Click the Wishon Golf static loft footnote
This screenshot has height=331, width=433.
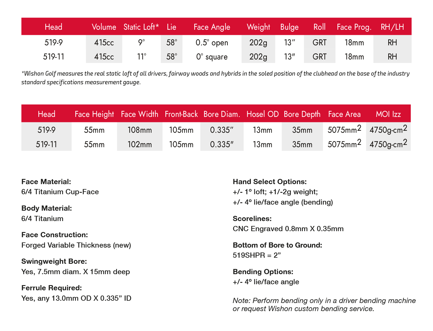[x=215, y=78]
